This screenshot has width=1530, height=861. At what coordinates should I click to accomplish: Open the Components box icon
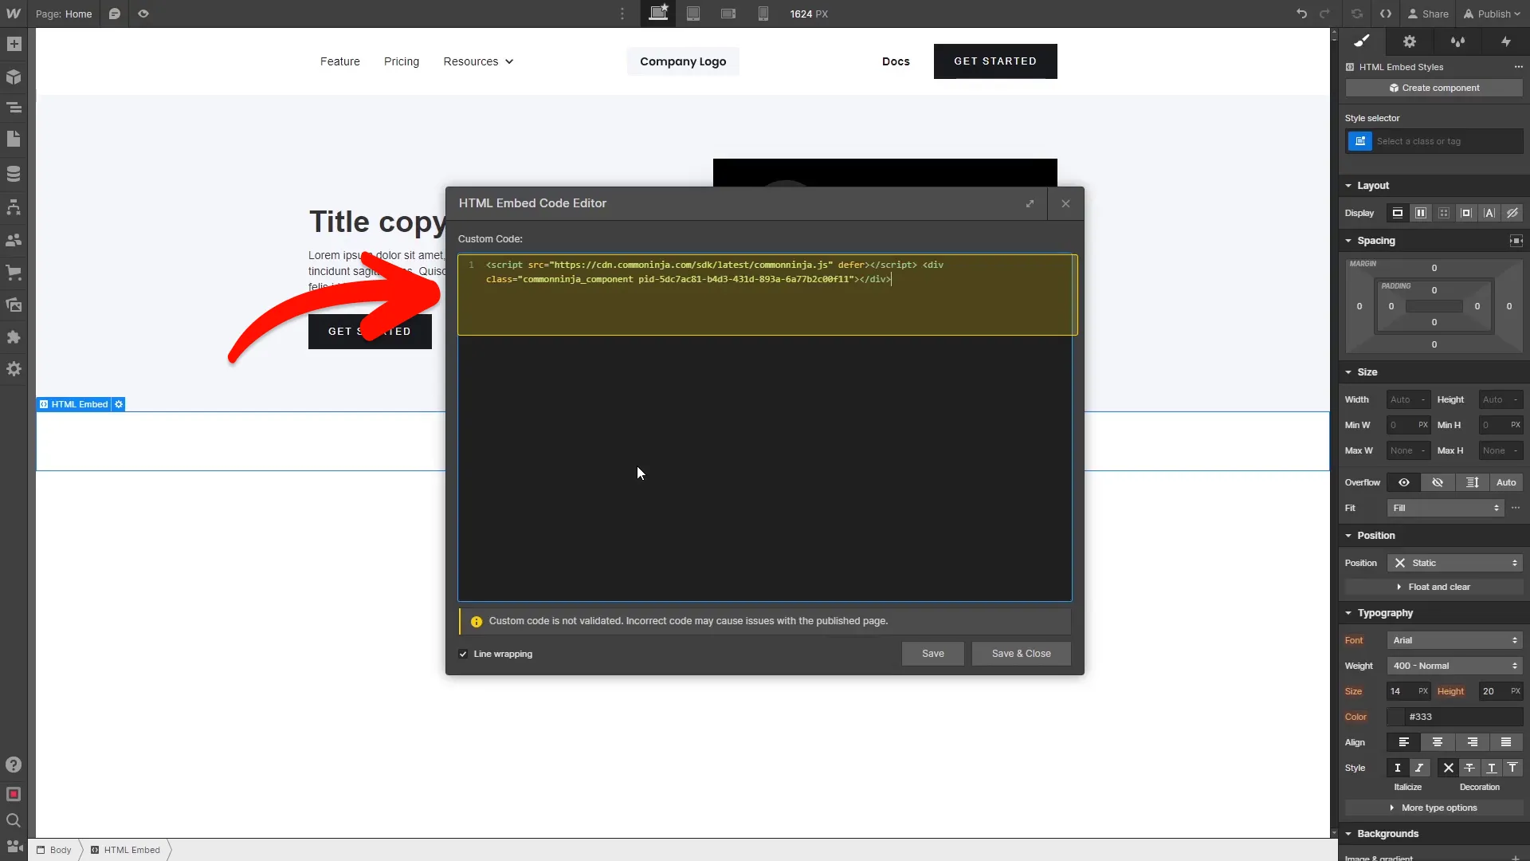tap(14, 77)
